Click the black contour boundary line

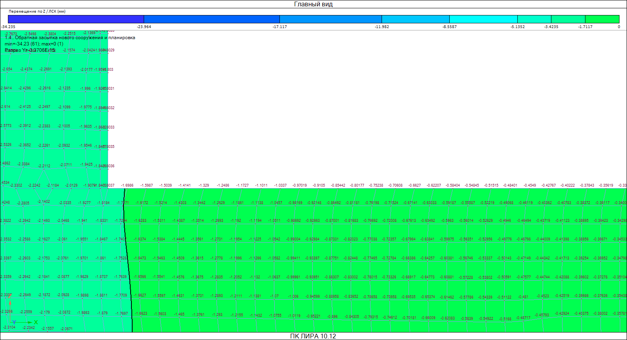[127, 257]
